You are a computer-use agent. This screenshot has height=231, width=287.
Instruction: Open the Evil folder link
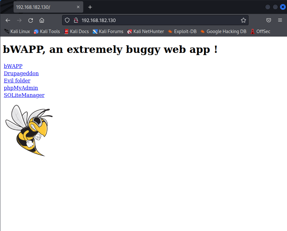click(x=17, y=81)
